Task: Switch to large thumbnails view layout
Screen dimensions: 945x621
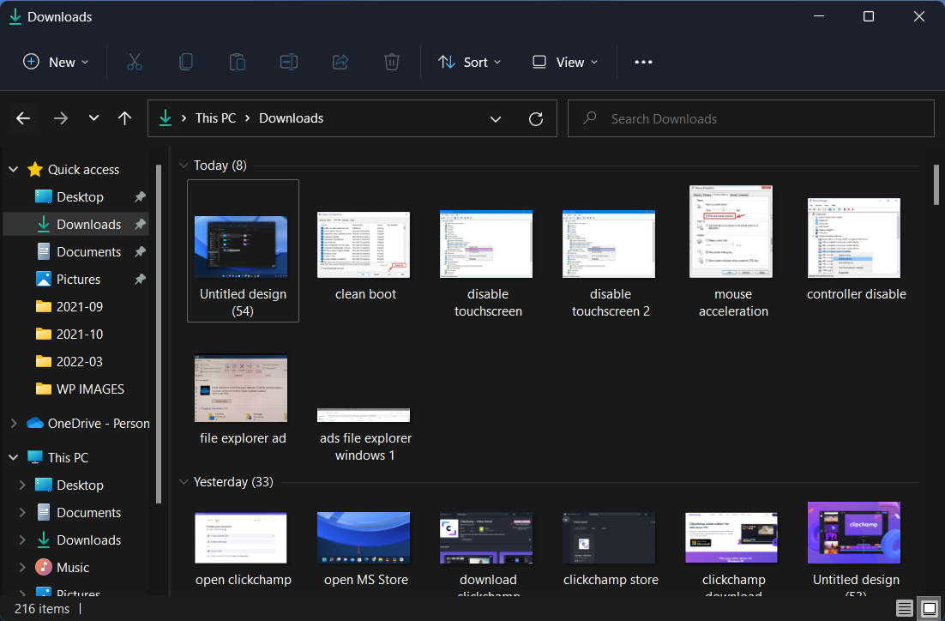Action: [928, 608]
